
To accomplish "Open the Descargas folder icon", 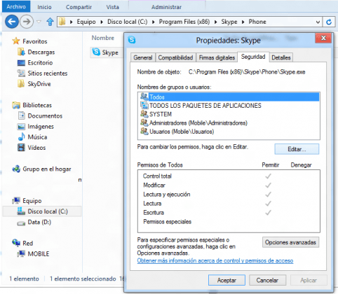I will (x=21, y=52).
